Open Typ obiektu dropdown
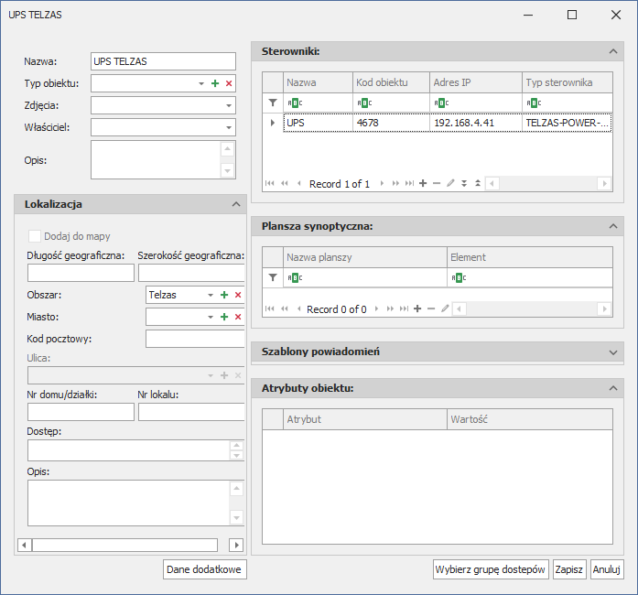The height and width of the screenshot is (595, 638). 201,83
